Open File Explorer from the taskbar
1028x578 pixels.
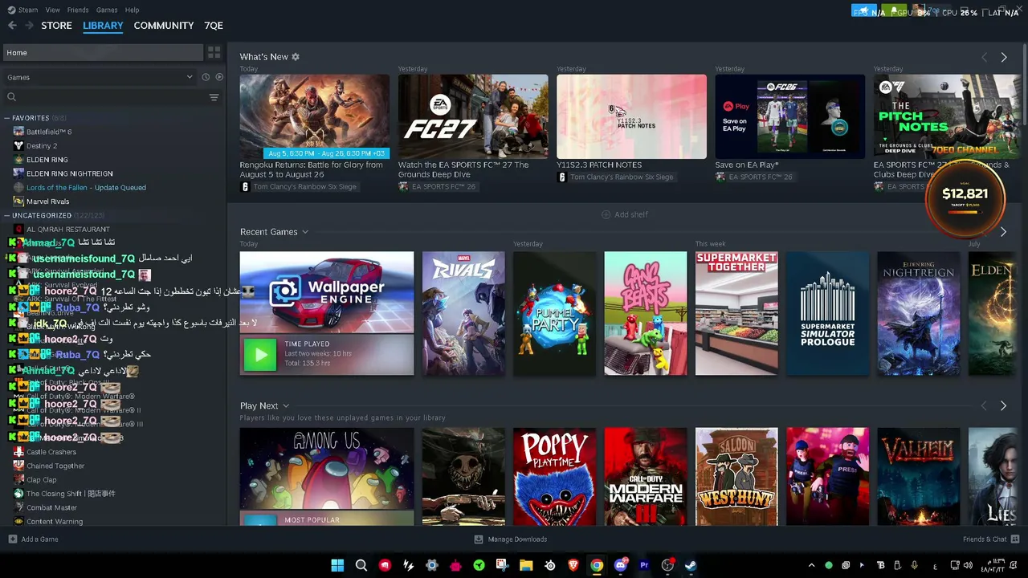tap(526, 565)
